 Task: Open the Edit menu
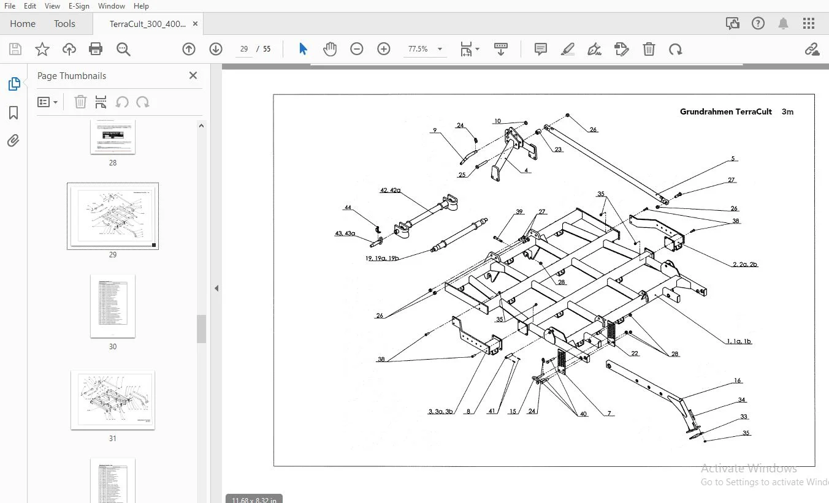(x=30, y=6)
